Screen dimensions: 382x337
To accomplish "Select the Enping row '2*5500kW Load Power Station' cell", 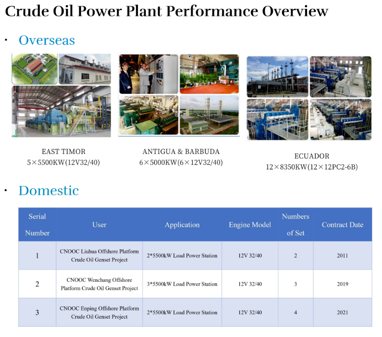I will 182,312.
